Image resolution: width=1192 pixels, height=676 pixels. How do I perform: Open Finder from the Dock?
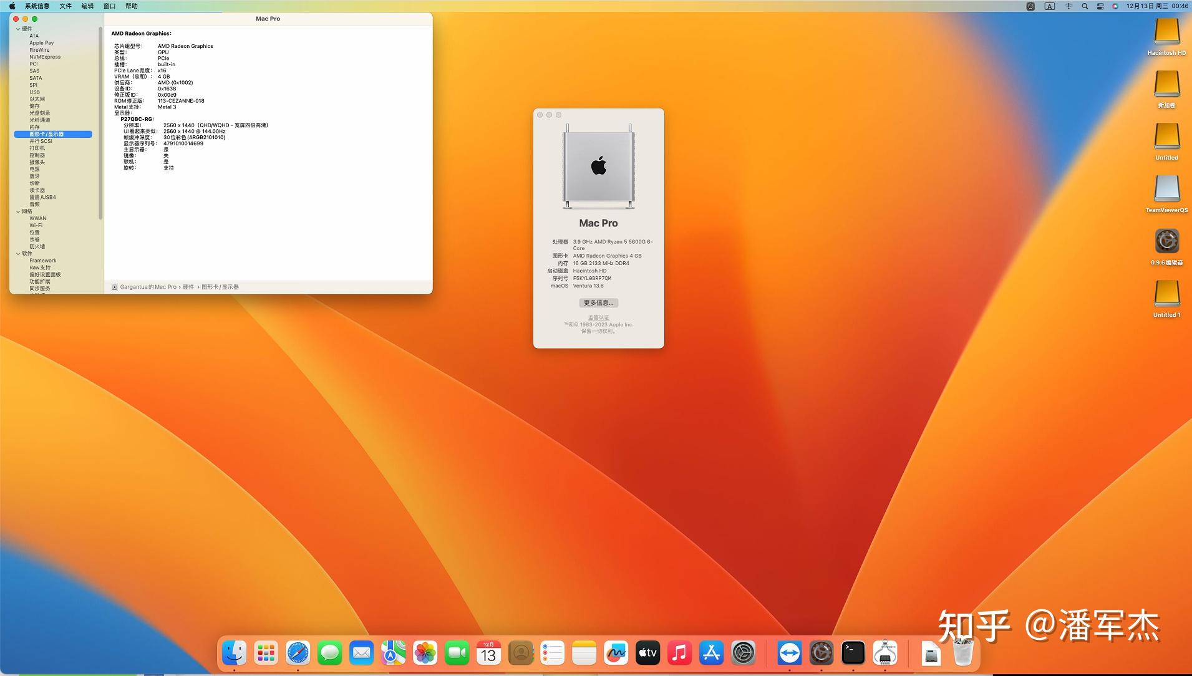235,653
